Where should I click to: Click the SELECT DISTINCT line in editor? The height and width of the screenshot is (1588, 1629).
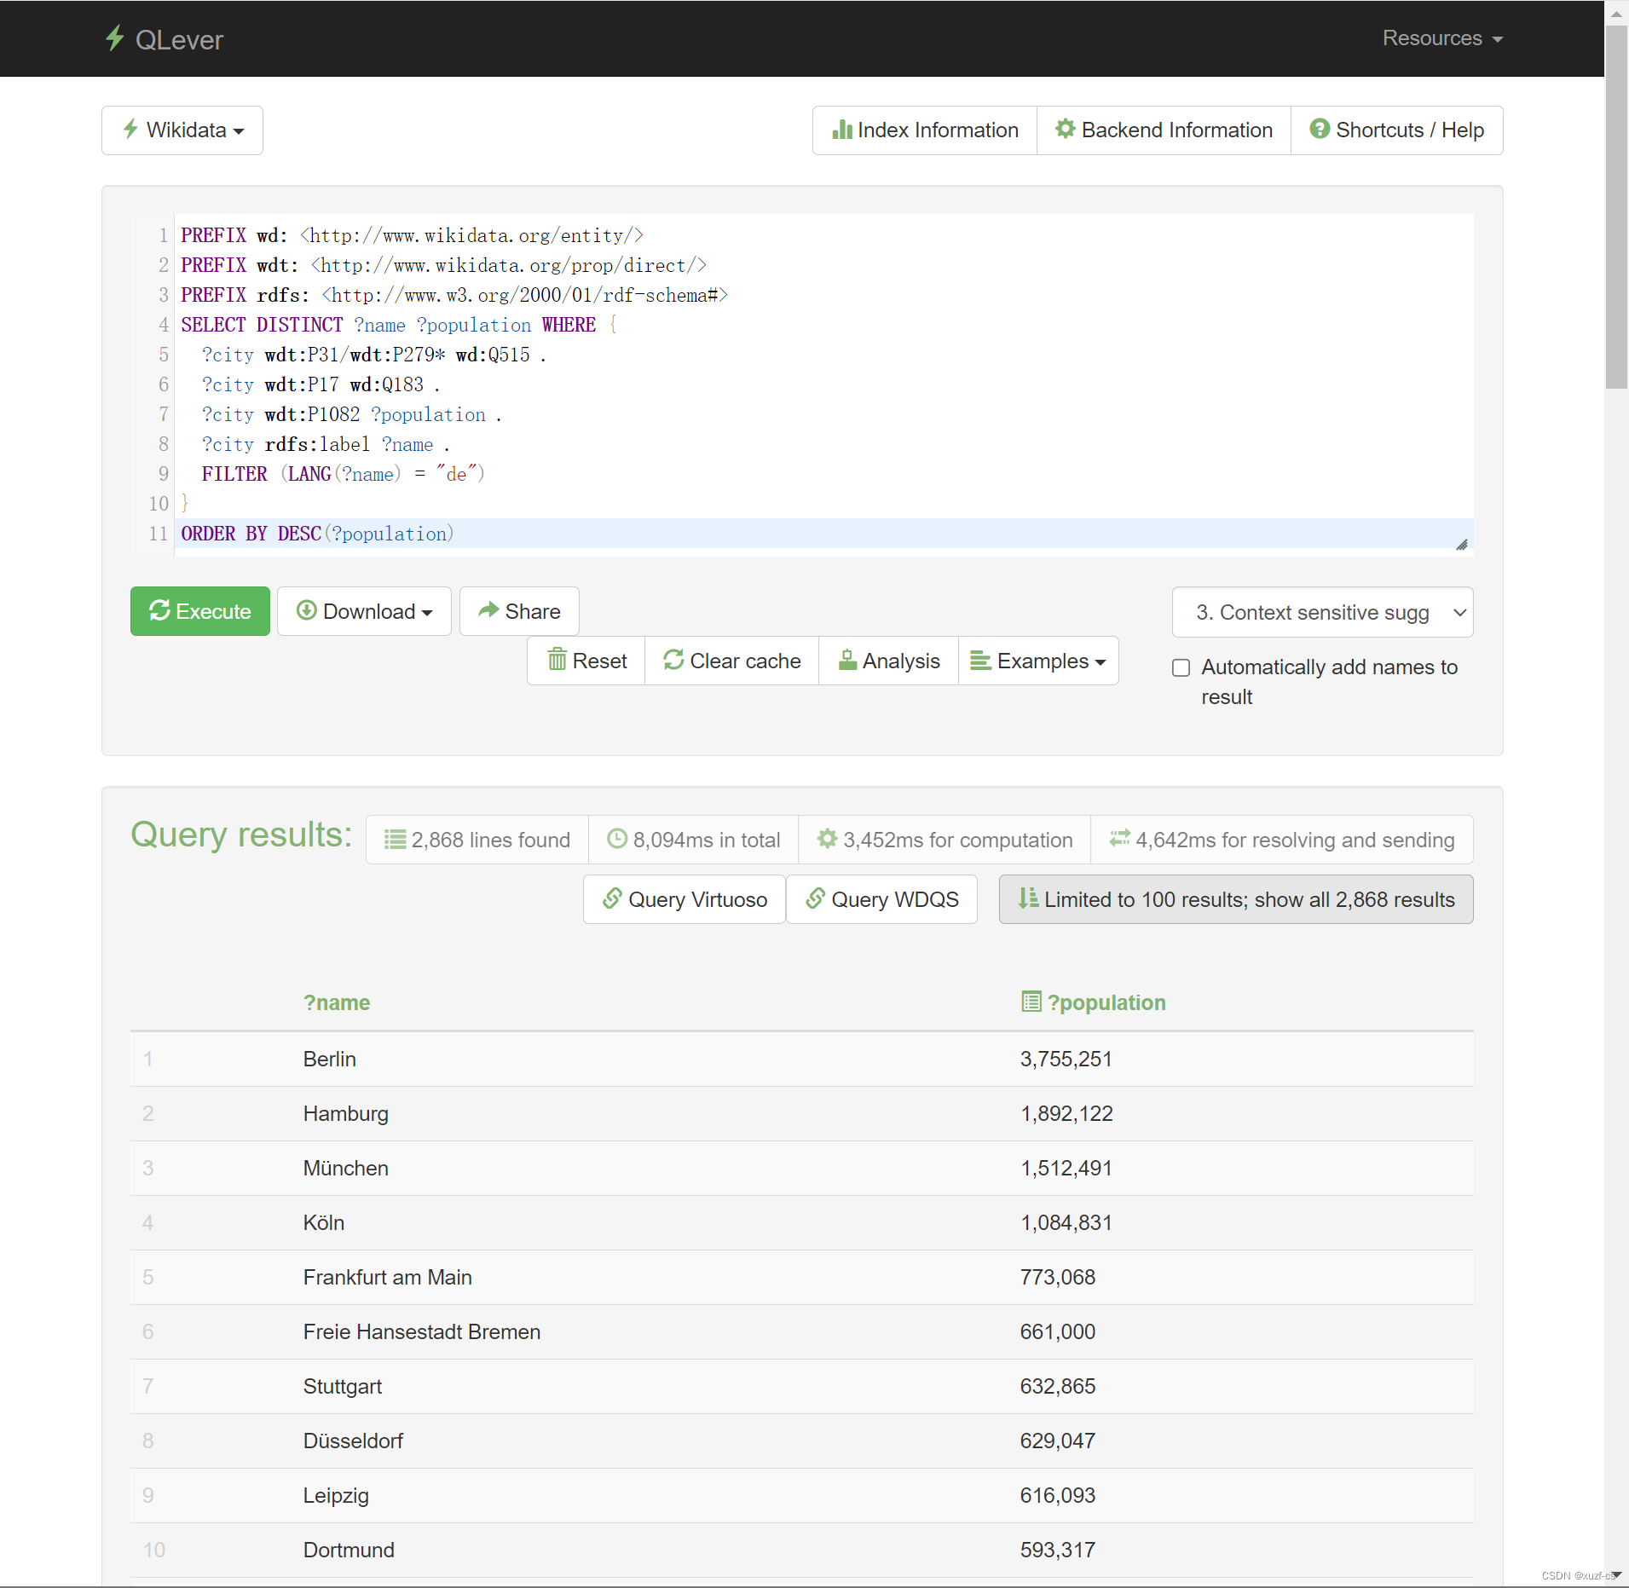tap(823, 325)
